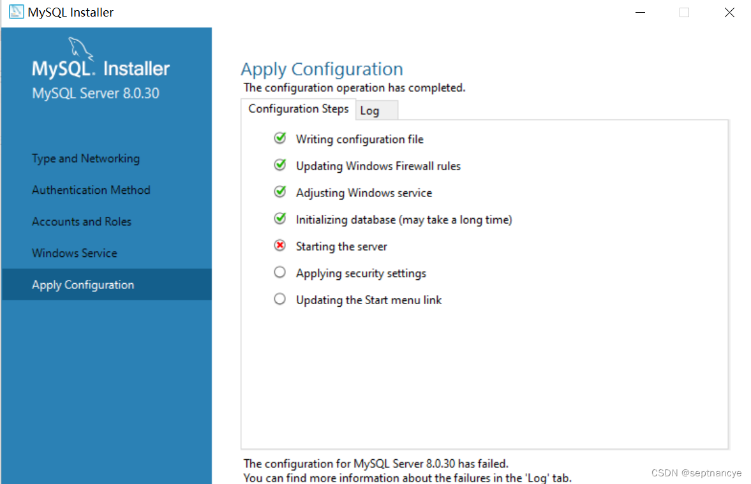Click the MySQL Installer icon in the title bar
The image size is (751, 484).
tap(15, 11)
